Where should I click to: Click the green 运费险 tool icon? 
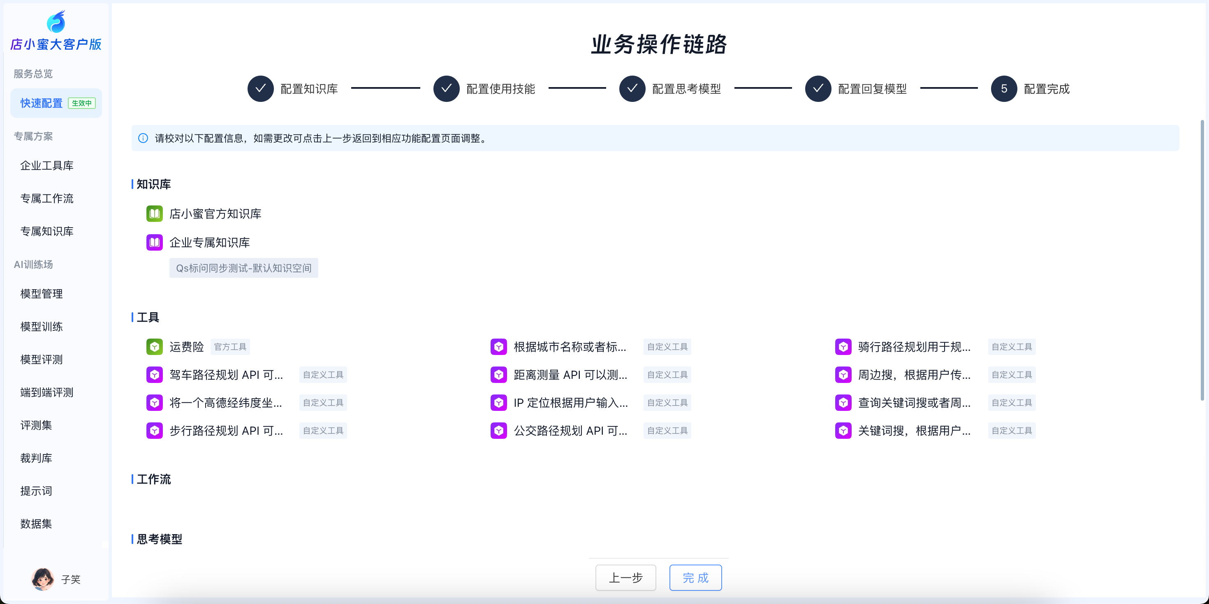click(154, 346)
